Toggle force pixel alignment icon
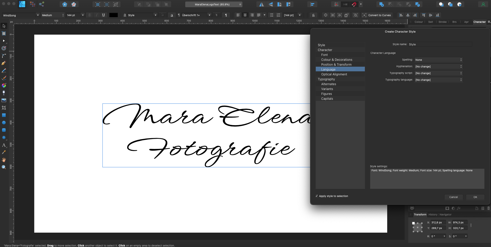The image size is (491, 247). (x=336, y=4)
